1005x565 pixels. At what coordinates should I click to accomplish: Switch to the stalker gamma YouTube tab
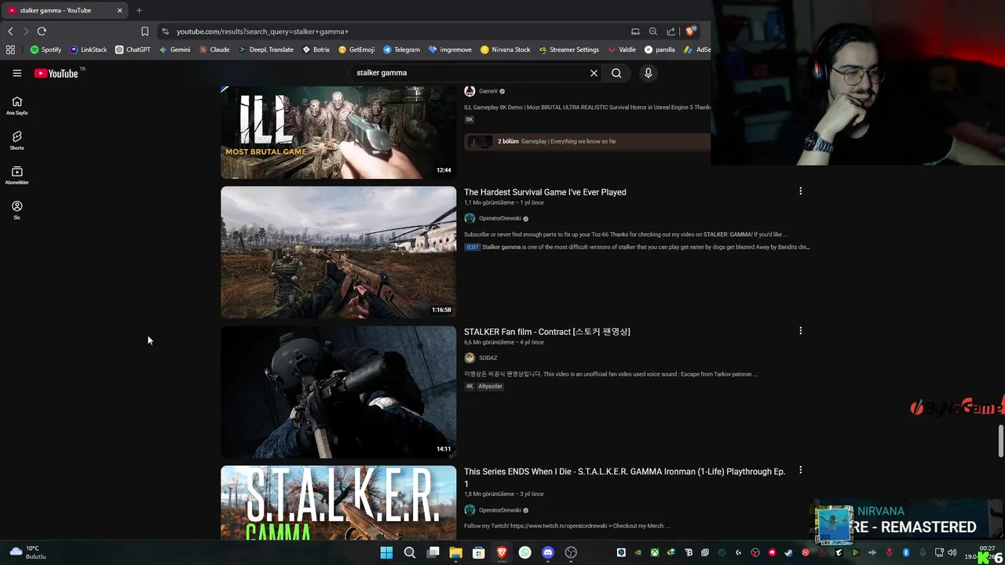63,10
